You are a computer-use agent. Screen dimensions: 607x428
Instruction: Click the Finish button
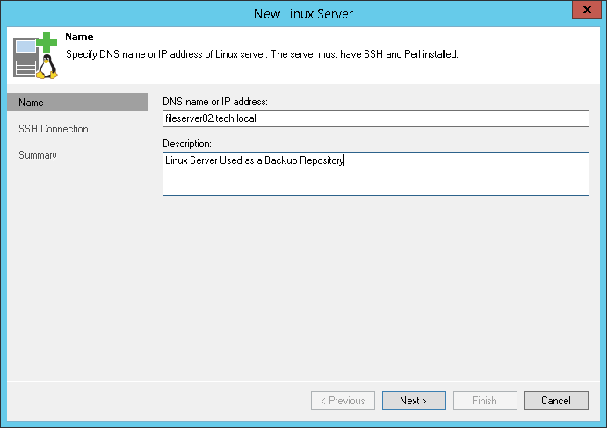[485, 401]
